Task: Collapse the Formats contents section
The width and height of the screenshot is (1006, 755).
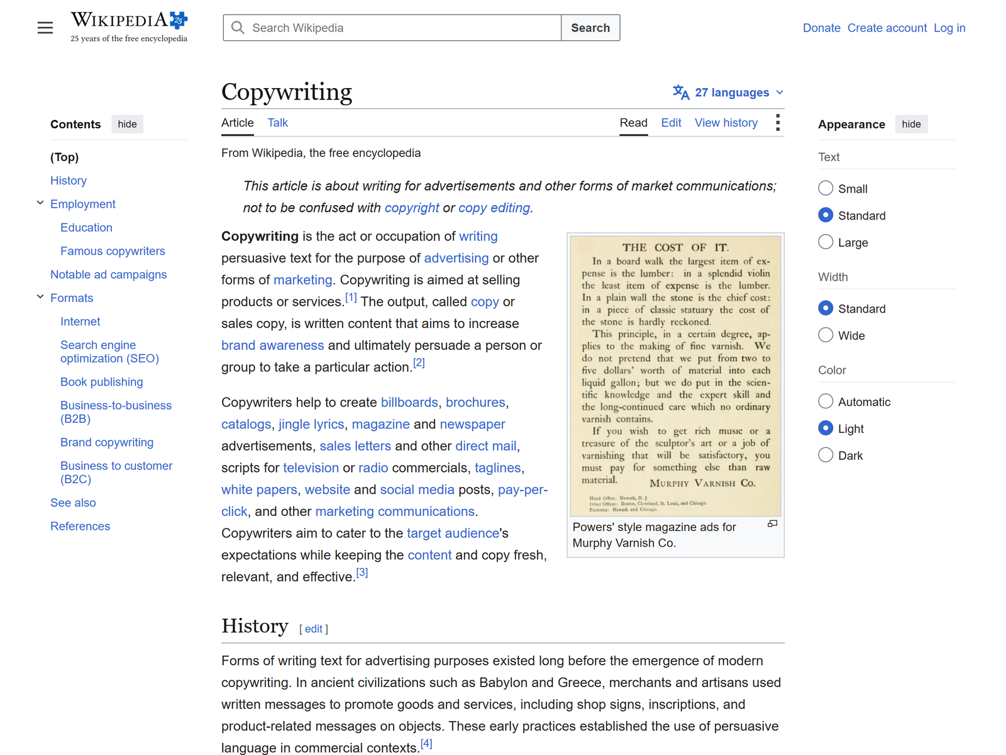Action: point(40,296)
